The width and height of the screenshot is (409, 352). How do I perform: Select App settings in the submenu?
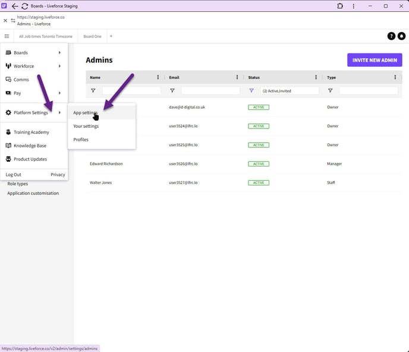(x=86, y=112)
